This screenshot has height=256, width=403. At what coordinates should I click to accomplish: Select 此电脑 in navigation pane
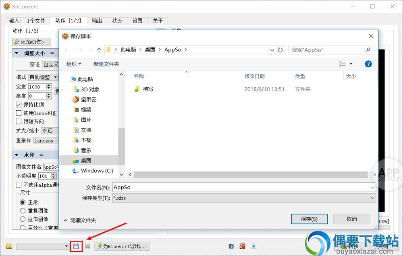point(81,79)
